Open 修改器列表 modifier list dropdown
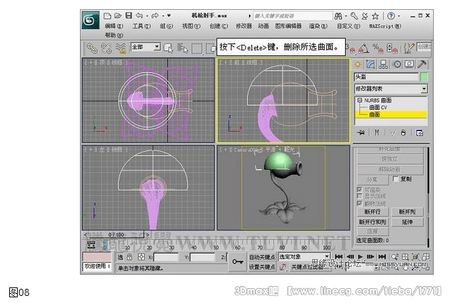 point(391,88)
